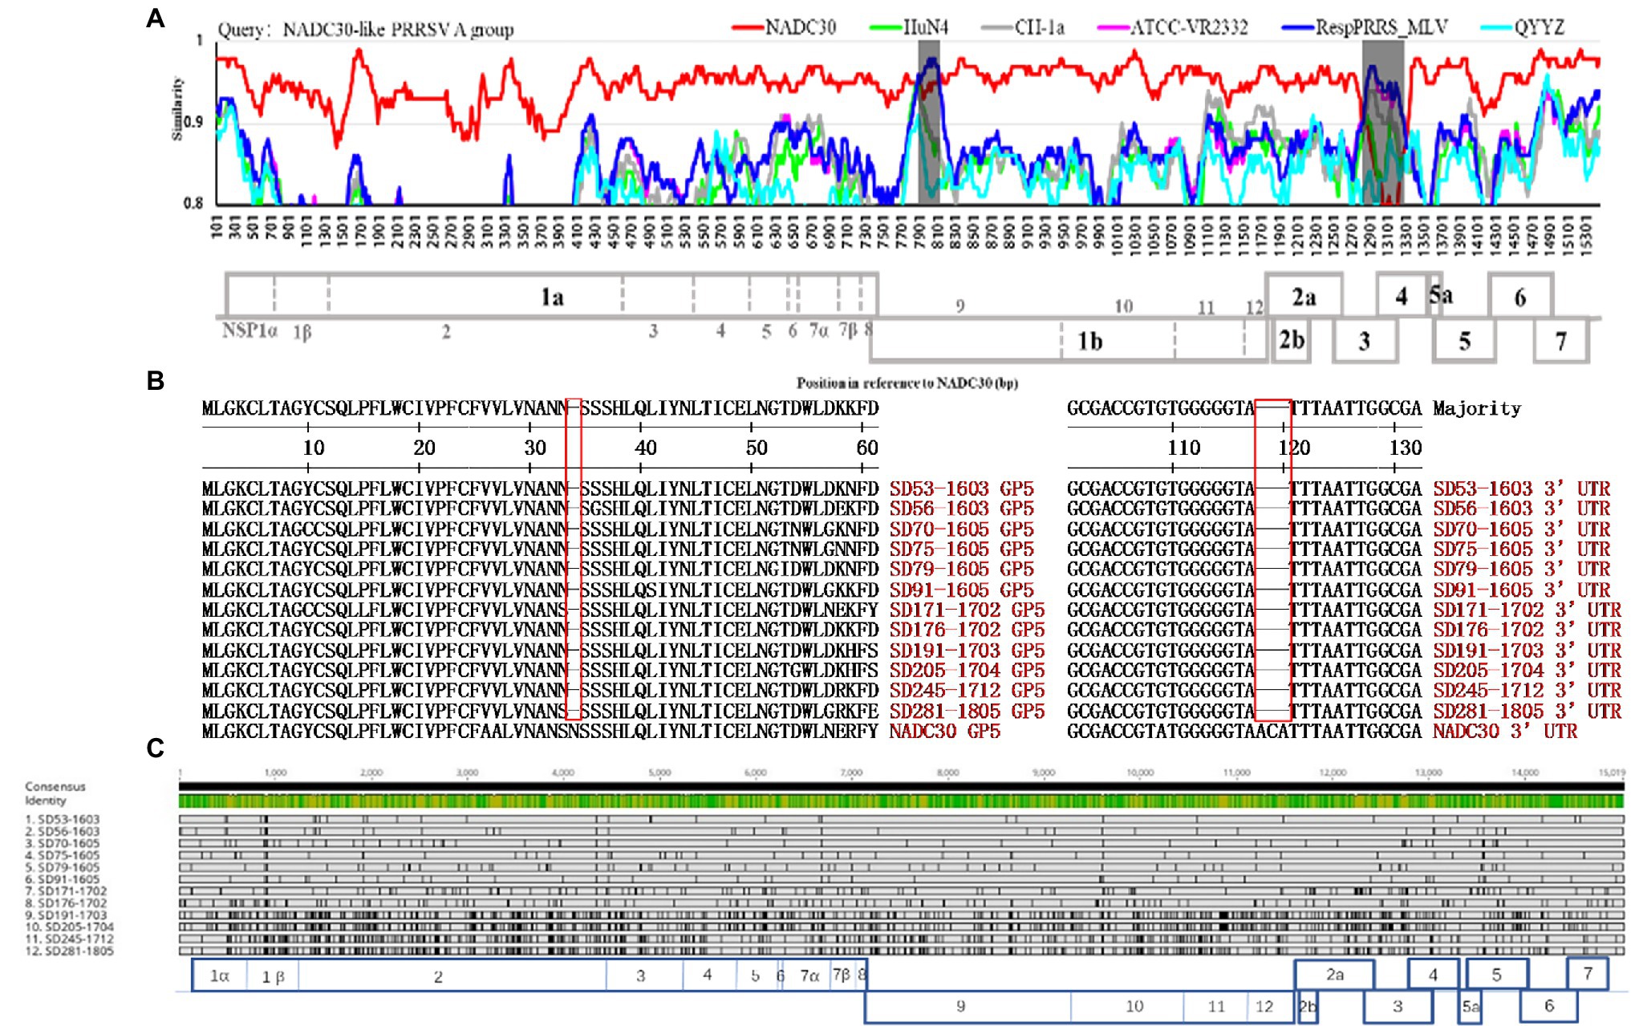1631x1026 pixels.
Task: Click the 2a ORF box in panel A
Action: (x=1304, y=296)
